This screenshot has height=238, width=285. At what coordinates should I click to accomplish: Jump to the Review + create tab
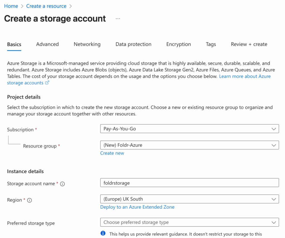click(x=249, y=44)
